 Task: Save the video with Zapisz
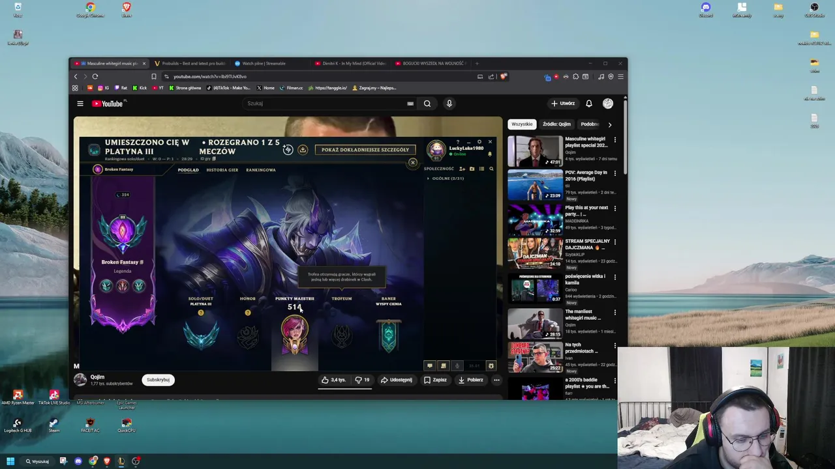[x=435, y=380]
